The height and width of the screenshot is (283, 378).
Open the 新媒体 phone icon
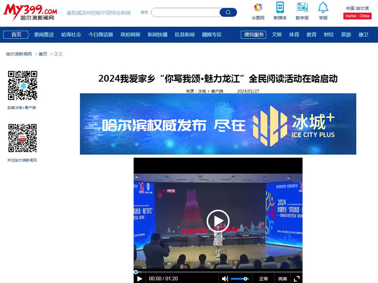(280, 8)
